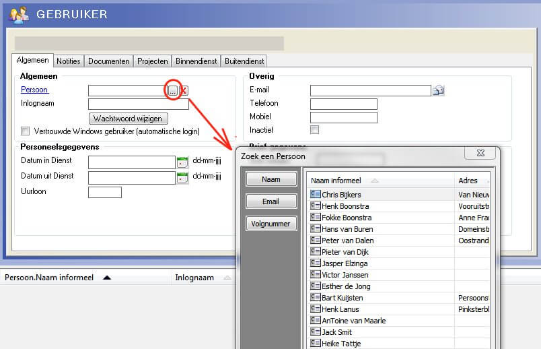The height and width of the screenshot is (349, 541).
Task: Select address cell Pinksterbl of Henk Lanus
Action: (x=474, y=309)
